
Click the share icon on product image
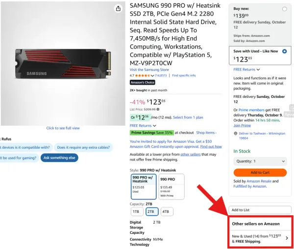[118, 8]
